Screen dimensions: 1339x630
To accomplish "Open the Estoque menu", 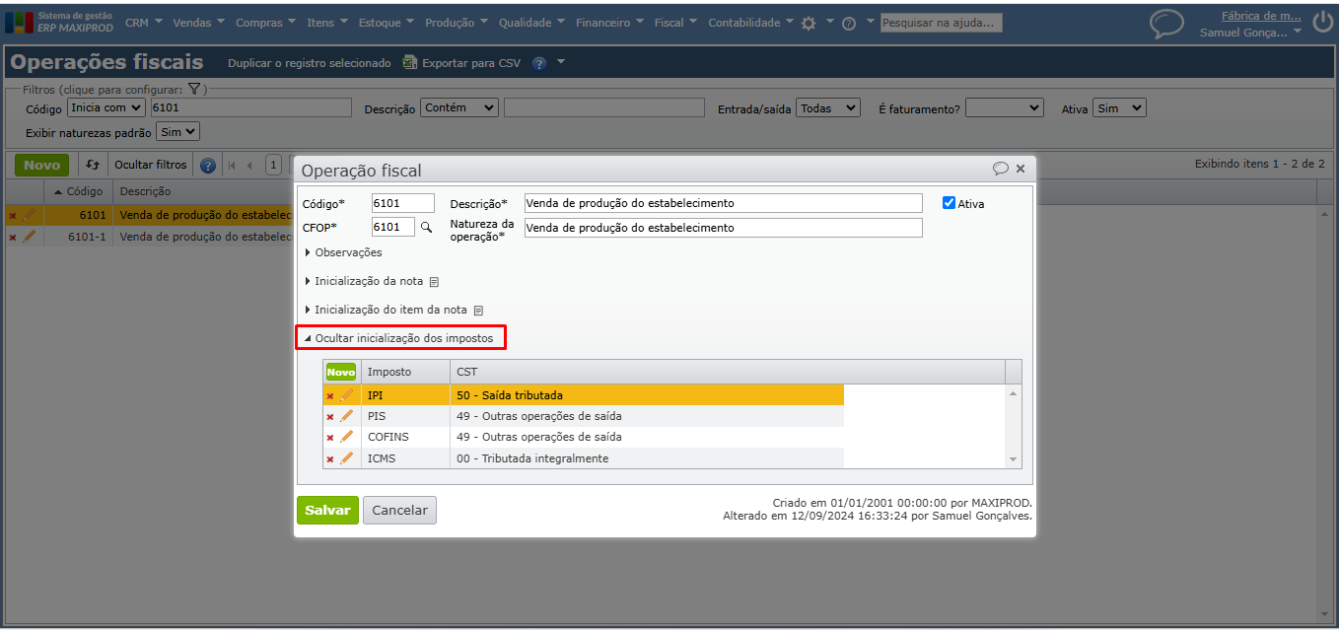I will (387, 23).
